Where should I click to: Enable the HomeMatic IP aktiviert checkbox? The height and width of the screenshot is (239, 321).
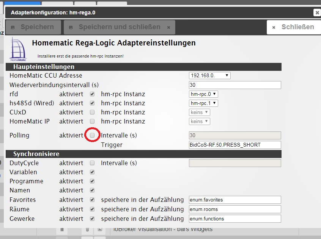pos(92,121)
